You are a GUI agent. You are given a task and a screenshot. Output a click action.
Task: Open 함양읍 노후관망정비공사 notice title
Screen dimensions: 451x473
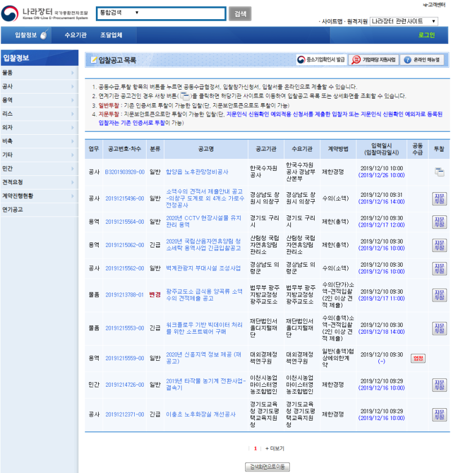pos(197,172)
